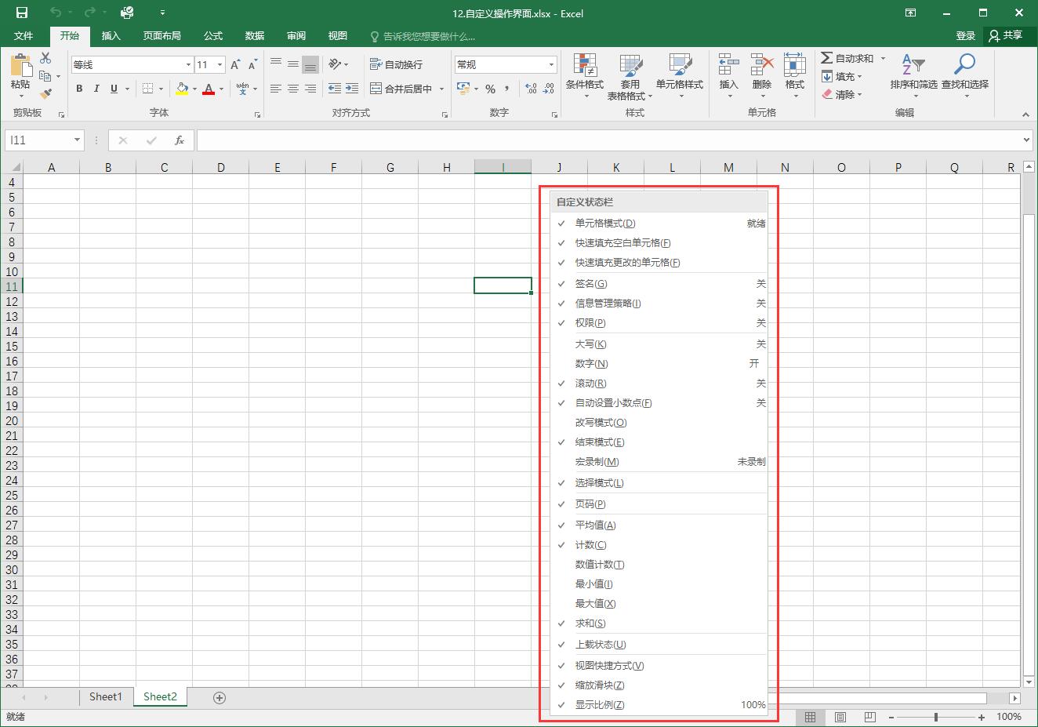This screenshot has width=1038, height=727.
Task: Uncheck the 平均值 average option
Action: (x=595, y=525)
